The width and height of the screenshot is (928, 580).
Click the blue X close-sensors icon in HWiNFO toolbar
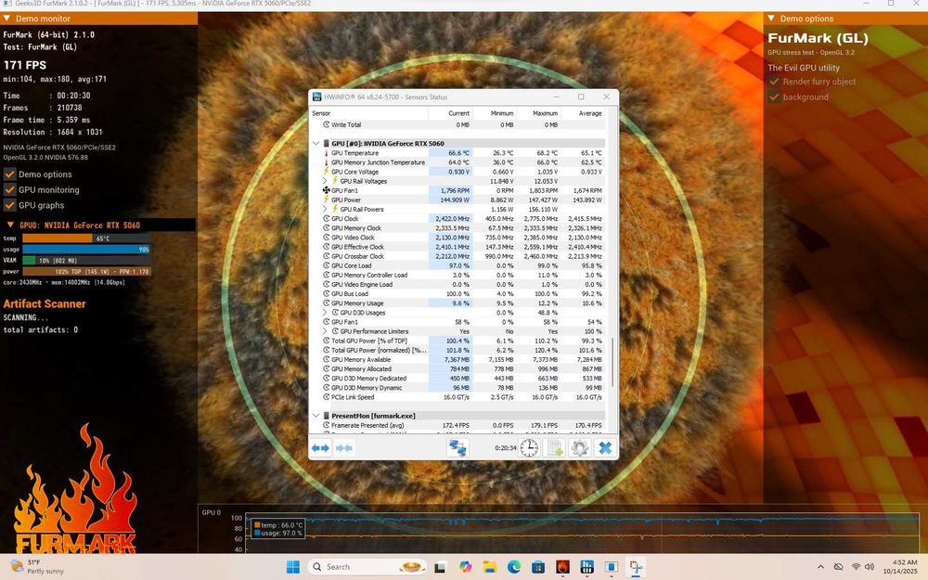[x=605, y=448]
